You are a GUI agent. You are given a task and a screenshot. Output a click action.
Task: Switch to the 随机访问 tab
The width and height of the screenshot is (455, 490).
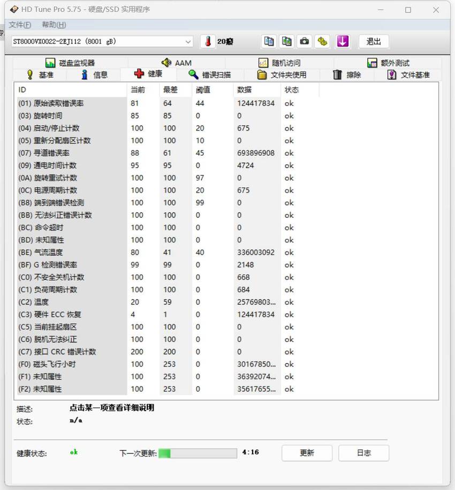point(279,63)
